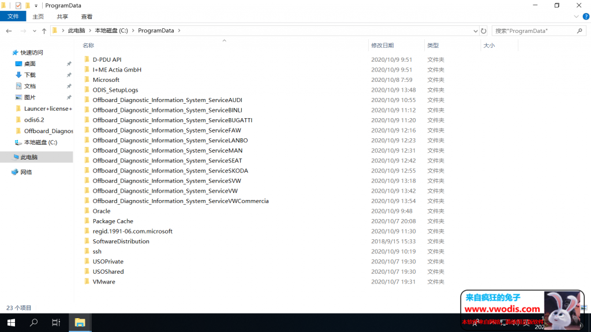This screenshot has height=332, width=591.
Task: Open the blue Help question mark
Action: (586, 17)
